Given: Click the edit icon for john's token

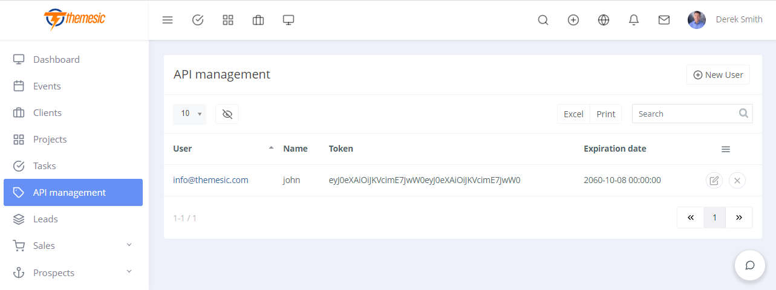Looking at the screenshot, I should tap(714, 180).
